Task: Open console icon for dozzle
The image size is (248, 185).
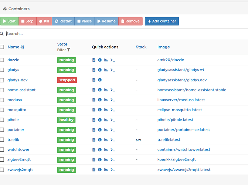Action: click(x=113, y=60)
